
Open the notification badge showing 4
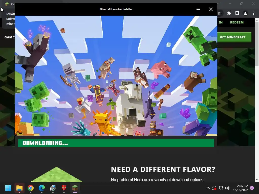coord(252,188)
